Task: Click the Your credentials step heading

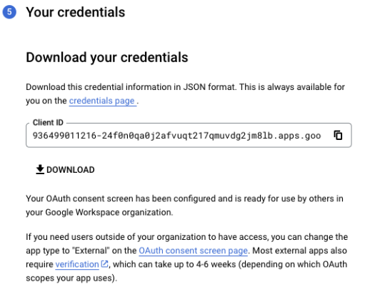Action: 76,12
